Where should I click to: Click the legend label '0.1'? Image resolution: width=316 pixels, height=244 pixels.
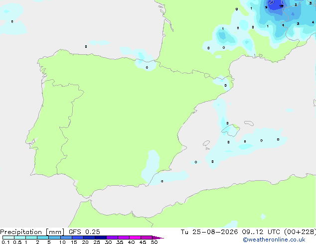(x=5, y=242)
